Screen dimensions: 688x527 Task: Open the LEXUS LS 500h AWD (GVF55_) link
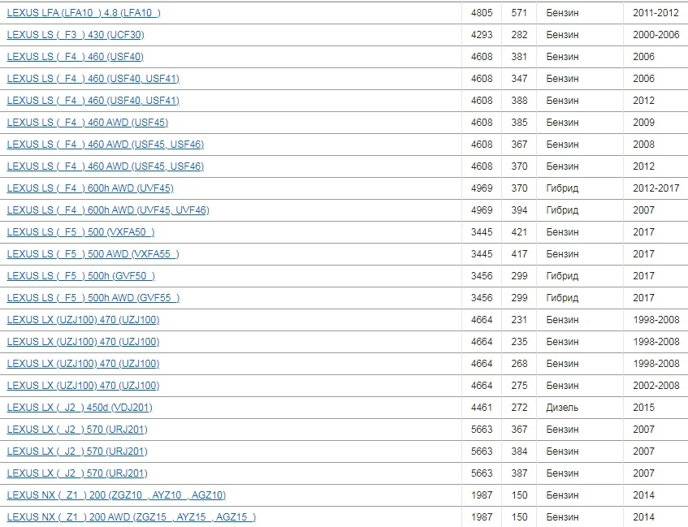(93, 298)
